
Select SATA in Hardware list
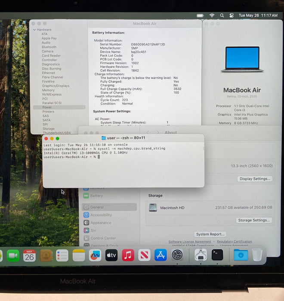pos(46,120)
